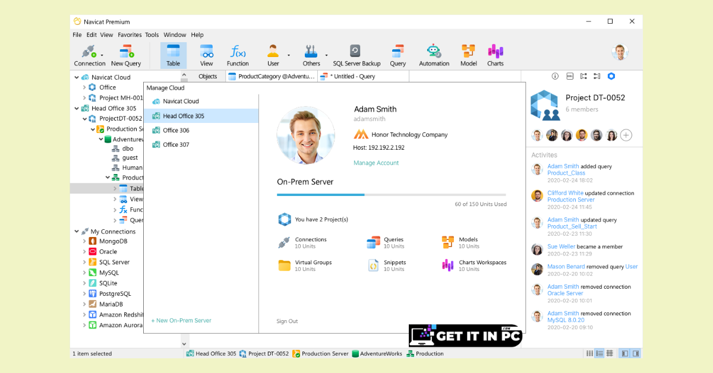Select the Snippets units icon
Image resolution: width=713 pixels, height=373 pixels.
click(x=373, y=265)
